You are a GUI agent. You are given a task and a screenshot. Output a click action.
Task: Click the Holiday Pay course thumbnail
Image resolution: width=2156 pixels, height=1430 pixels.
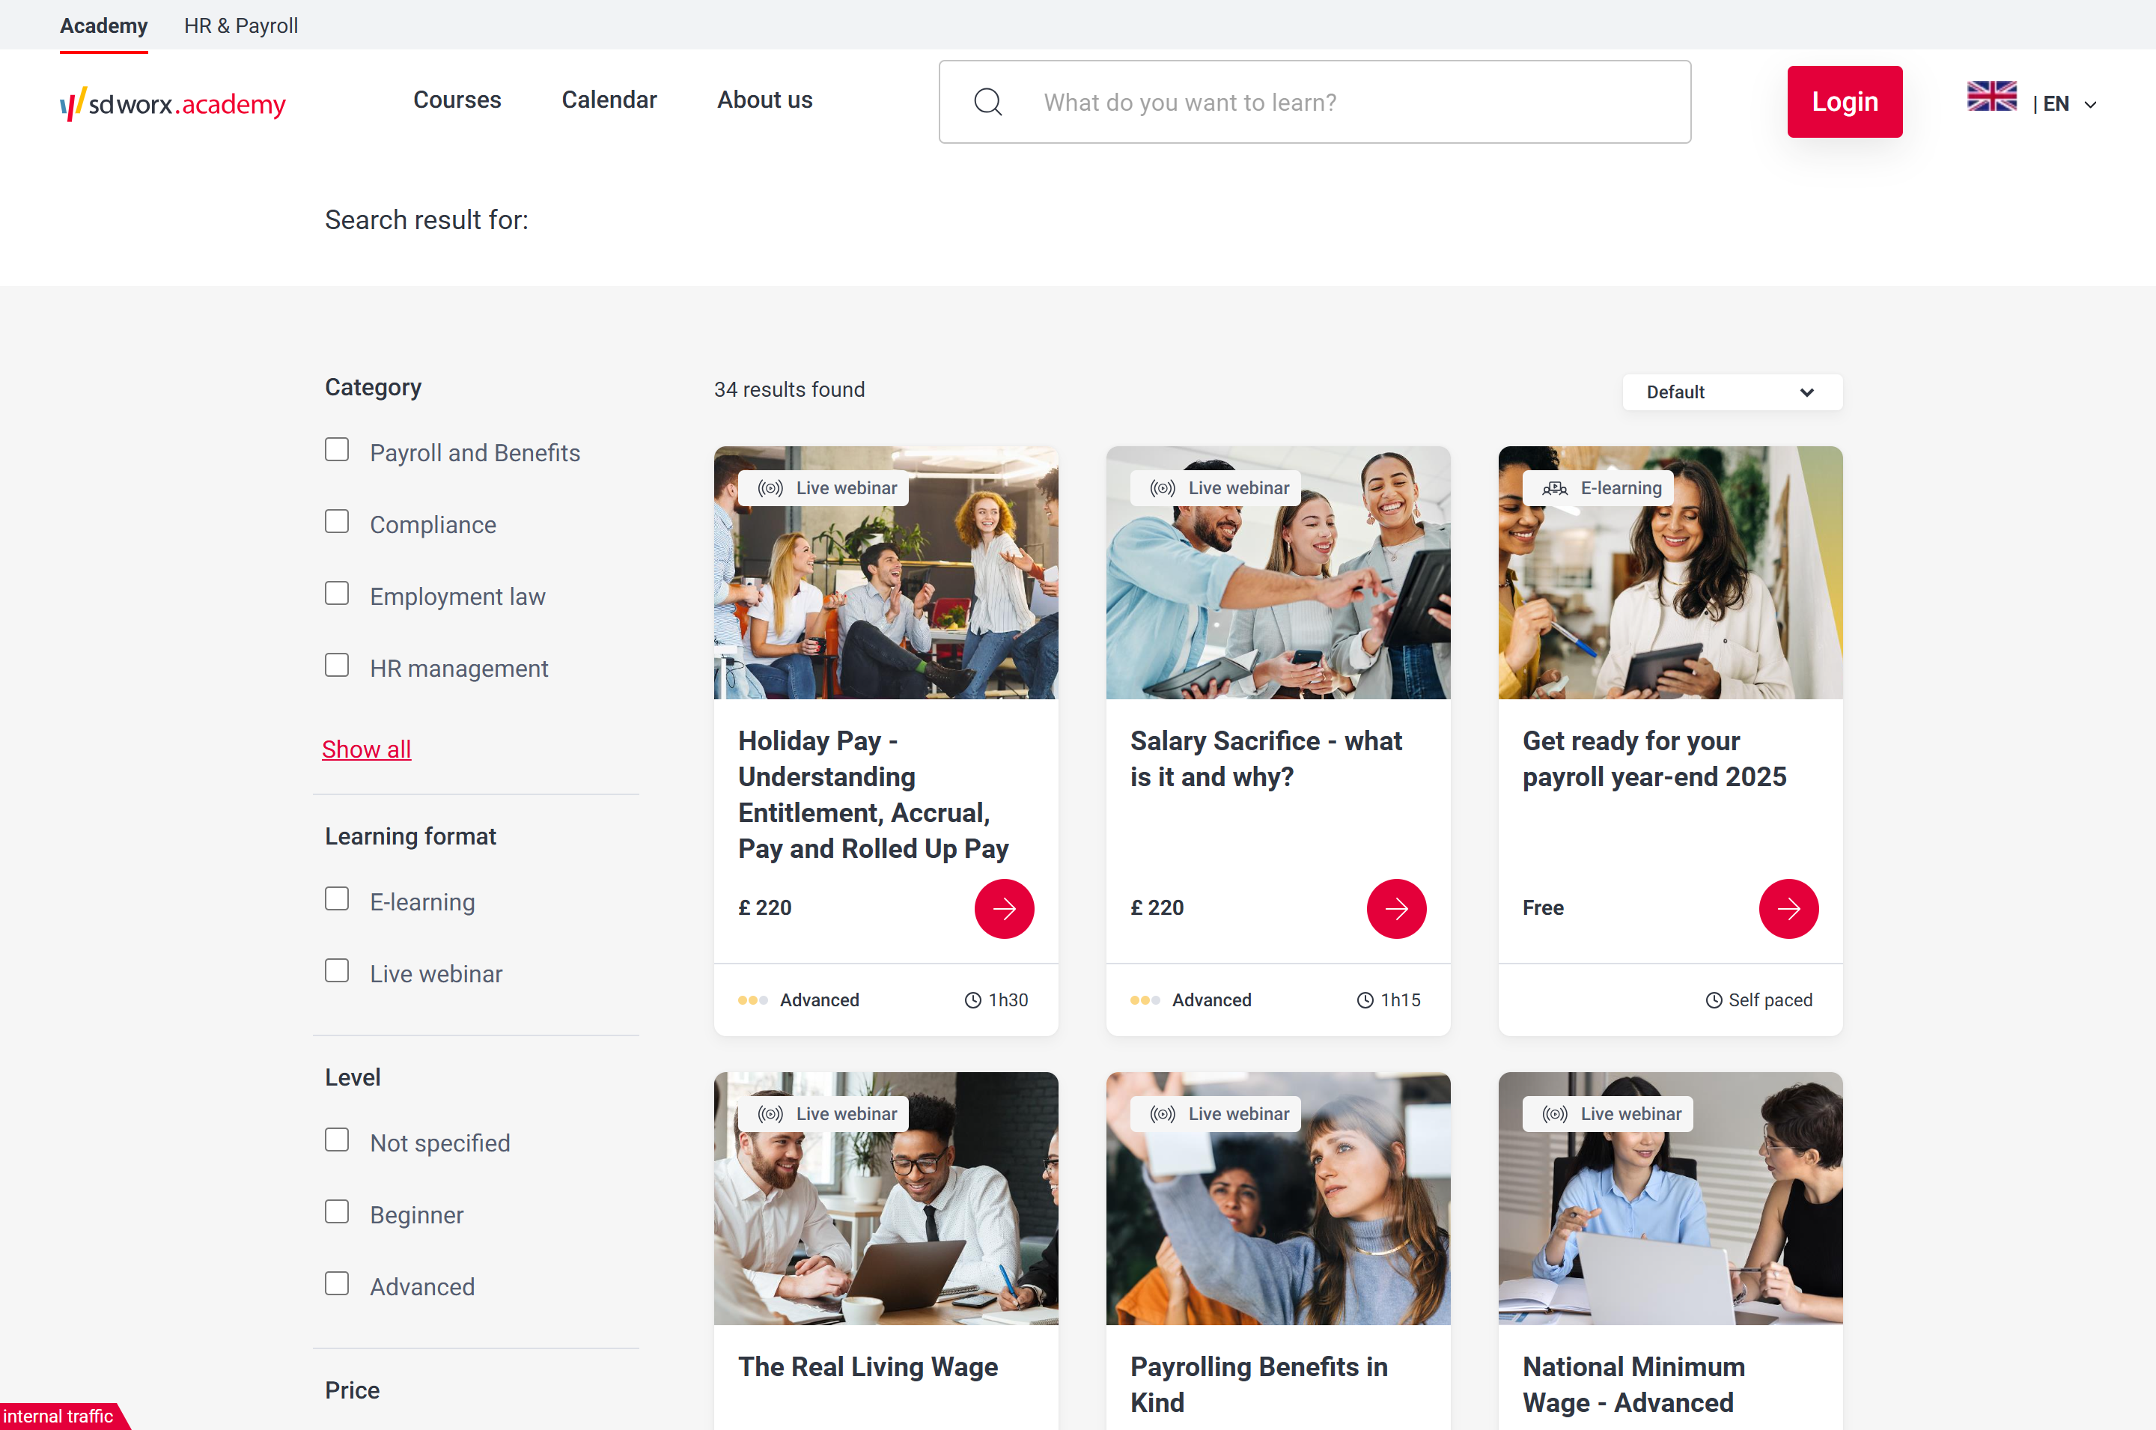click(x=885, y=573)
